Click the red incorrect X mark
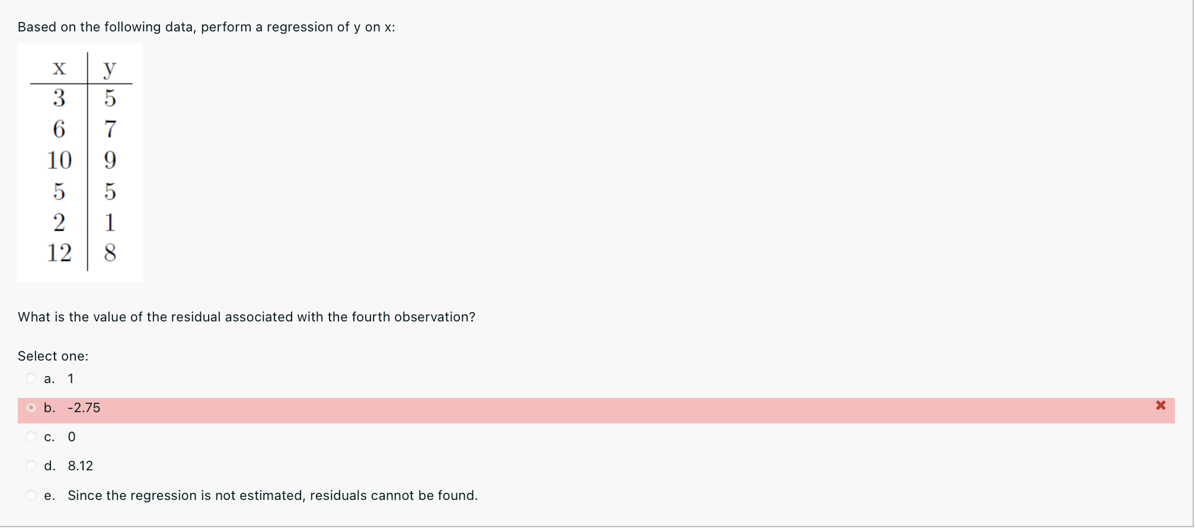This screenshot has height=529, width=1195. point(1161,406)
